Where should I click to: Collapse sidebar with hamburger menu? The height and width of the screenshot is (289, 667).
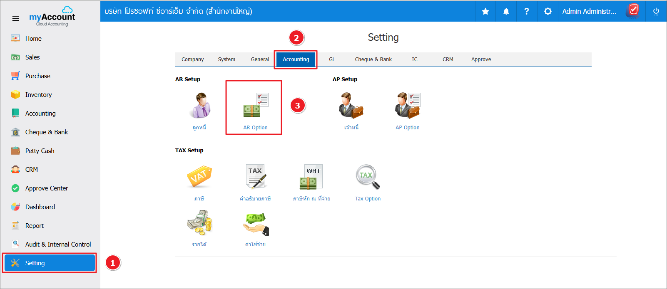(15, 18)
